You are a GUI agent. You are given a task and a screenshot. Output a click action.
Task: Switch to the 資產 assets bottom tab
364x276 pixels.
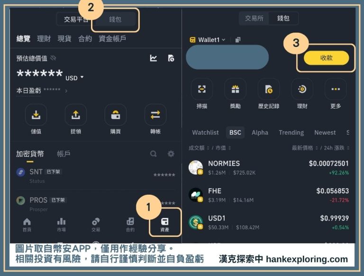[164, 224]
